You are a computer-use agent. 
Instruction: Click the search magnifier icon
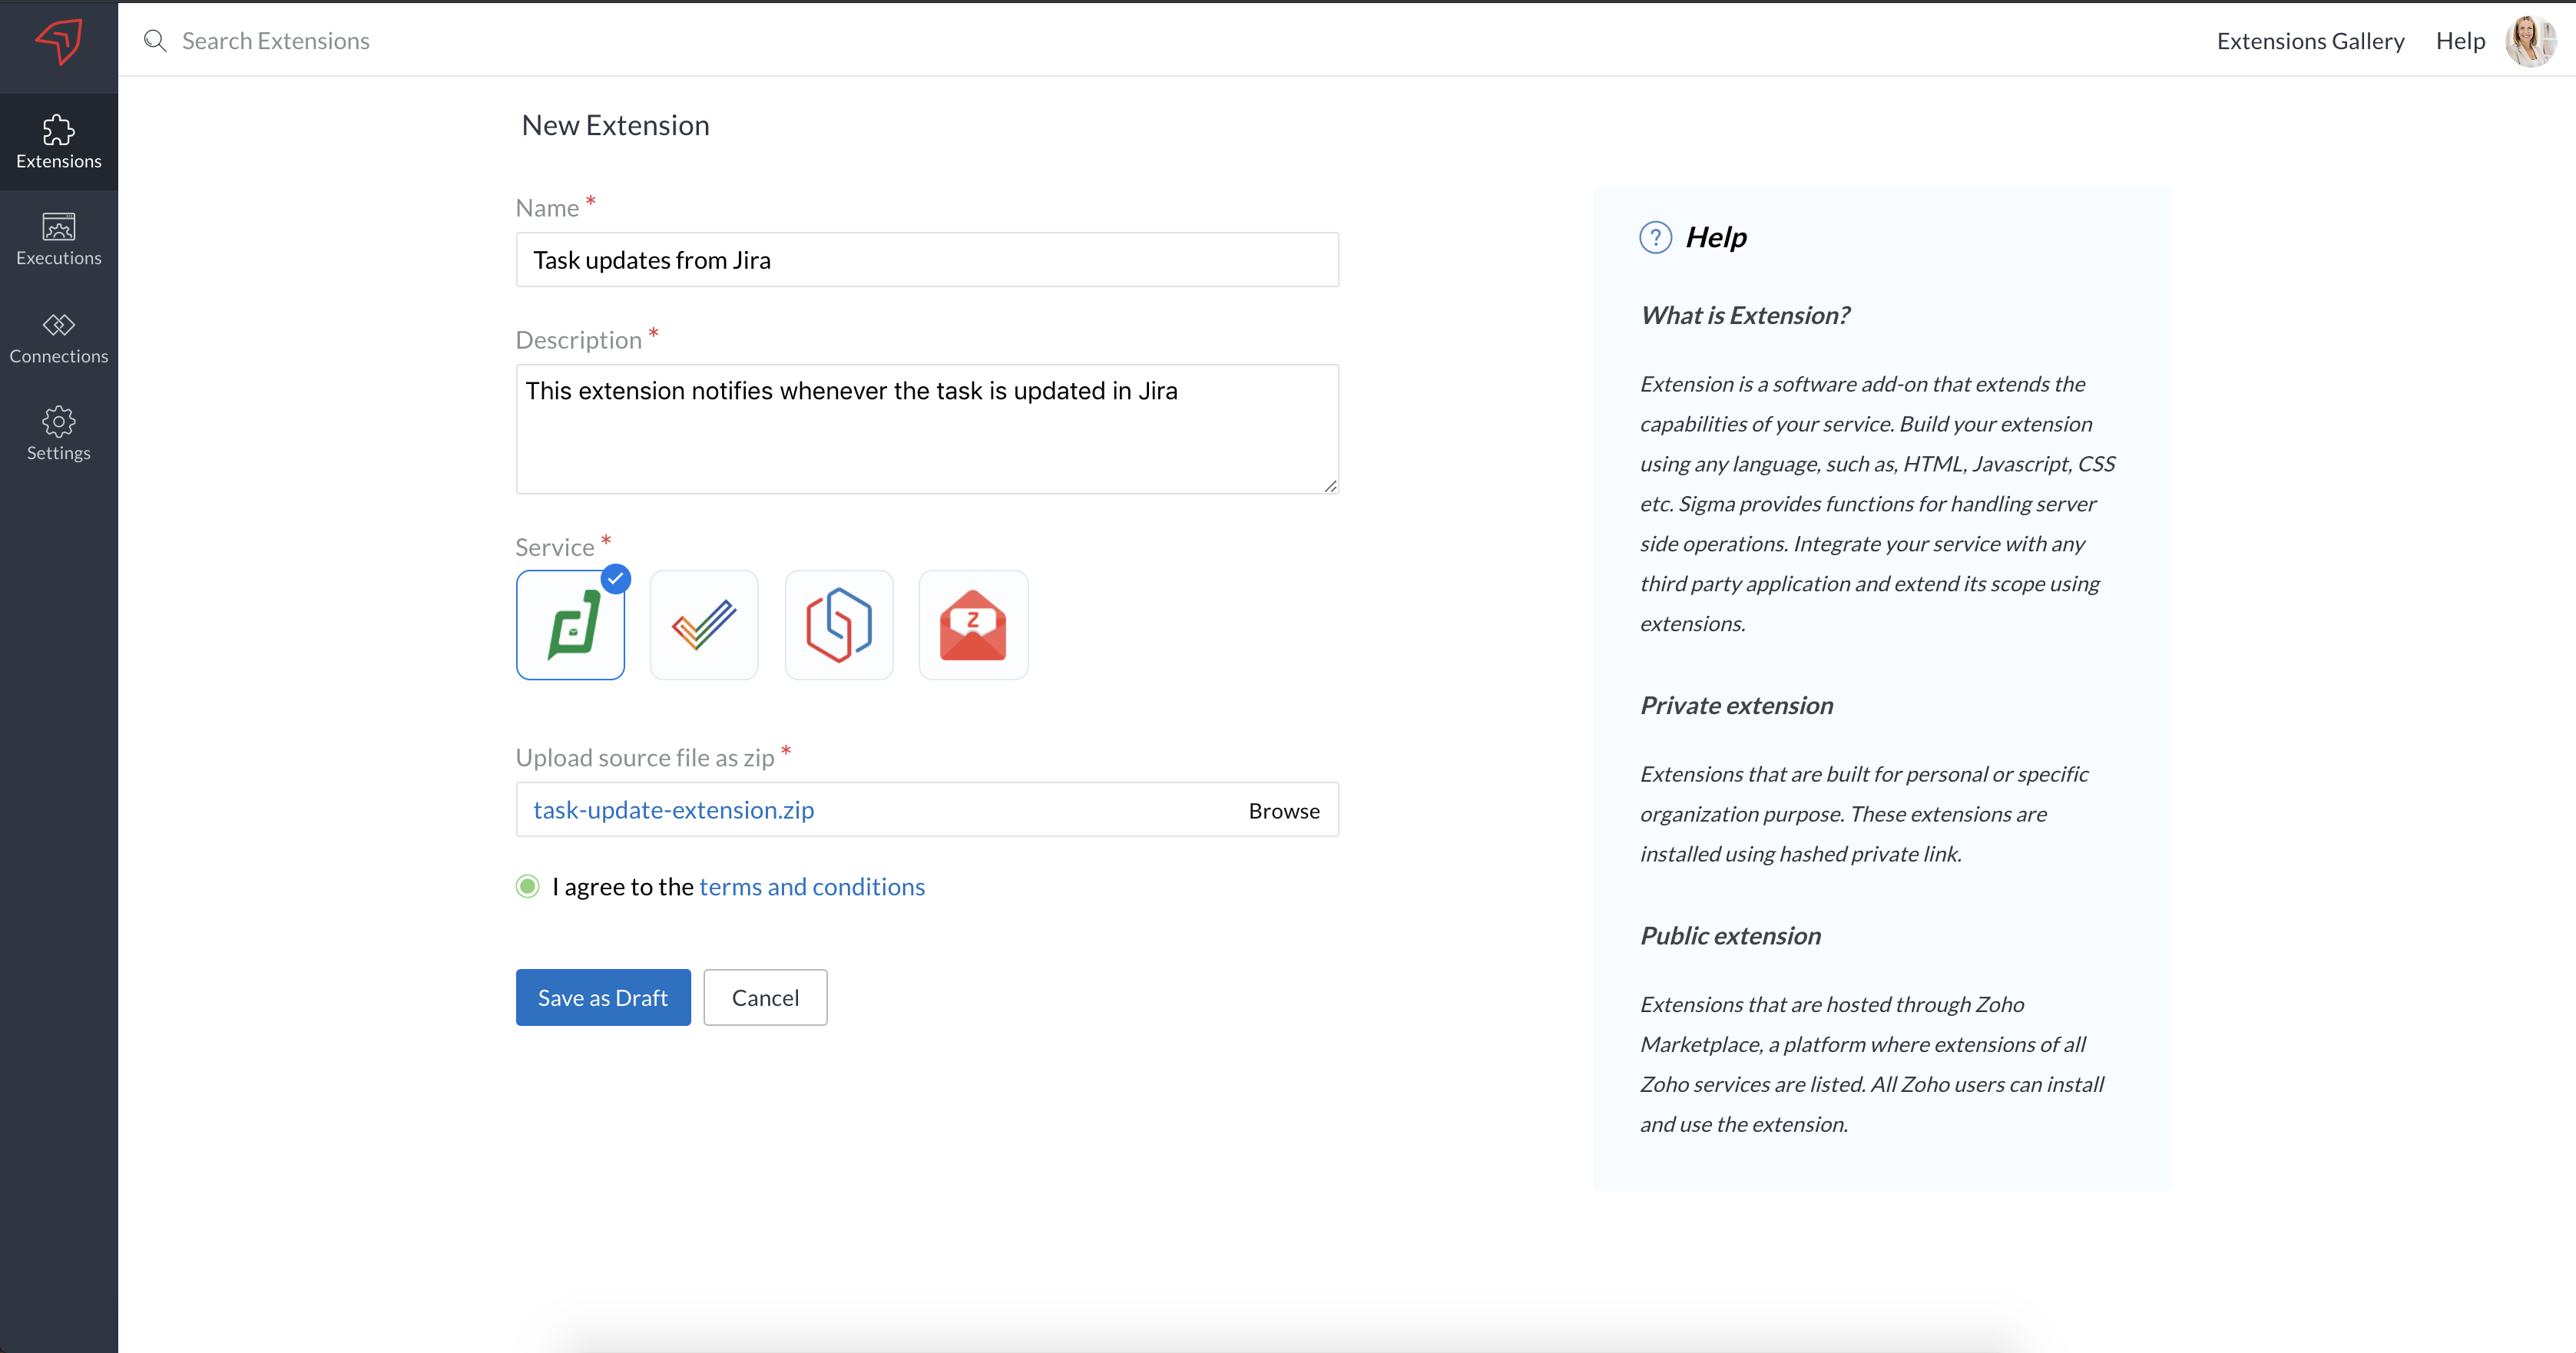click(x=155, y=41)
